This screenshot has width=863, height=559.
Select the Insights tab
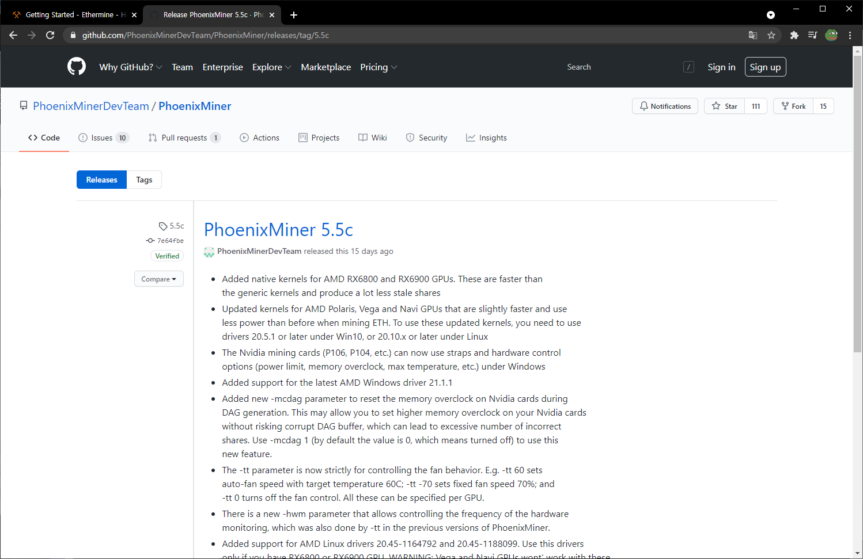pos(486,138)
